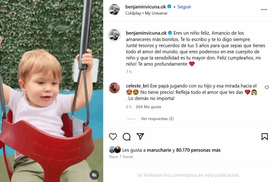The height and width of the screenshot is (182, 272).
Task: Open the three-dot more options menu
Action: 264,10
